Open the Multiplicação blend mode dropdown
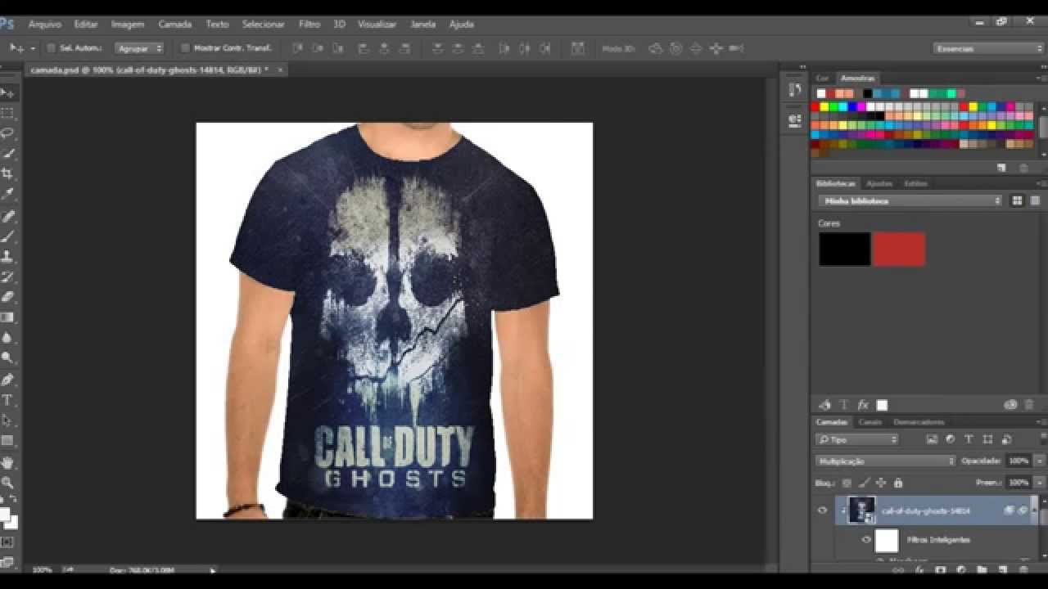1048x589 pixels. pyautogui.click(x=886, y=461)
